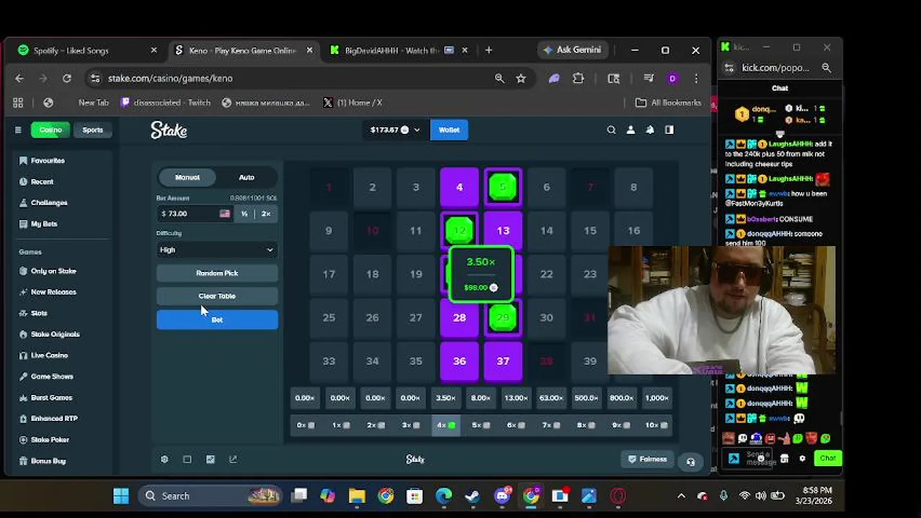Click the Stake logo in header
Viewport: 921px width, 518px height.
point(169,130)
